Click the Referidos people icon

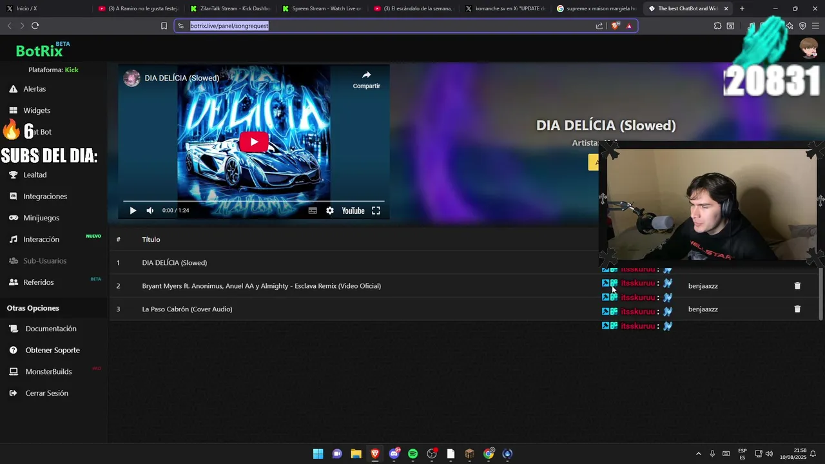[13, 282]
